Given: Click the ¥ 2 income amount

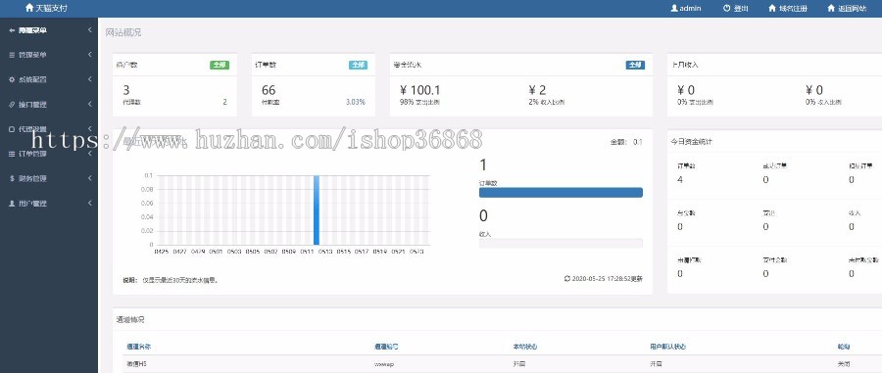Looking at the screenshot, I should [x=537, y=90].
